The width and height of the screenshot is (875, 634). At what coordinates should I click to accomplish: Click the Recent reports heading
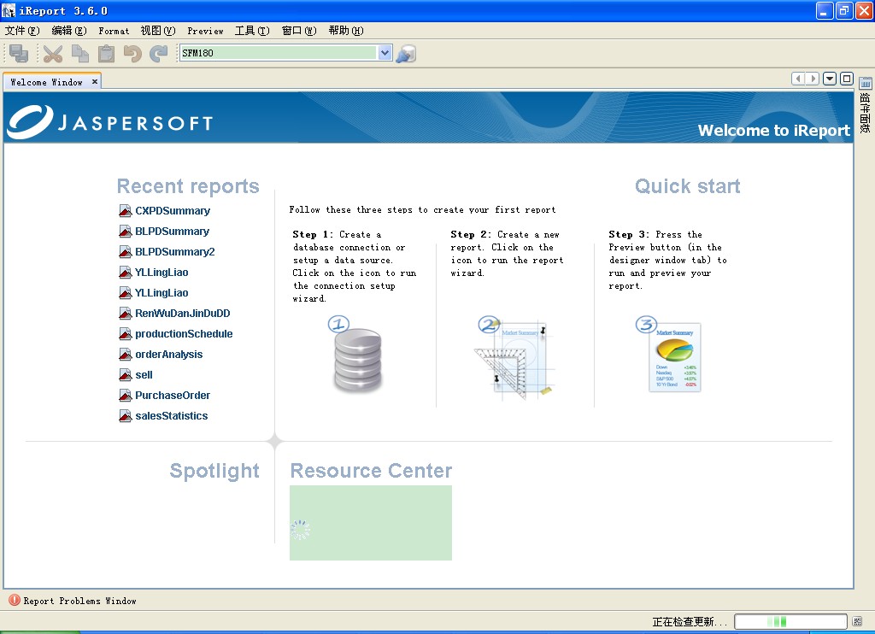188,186
